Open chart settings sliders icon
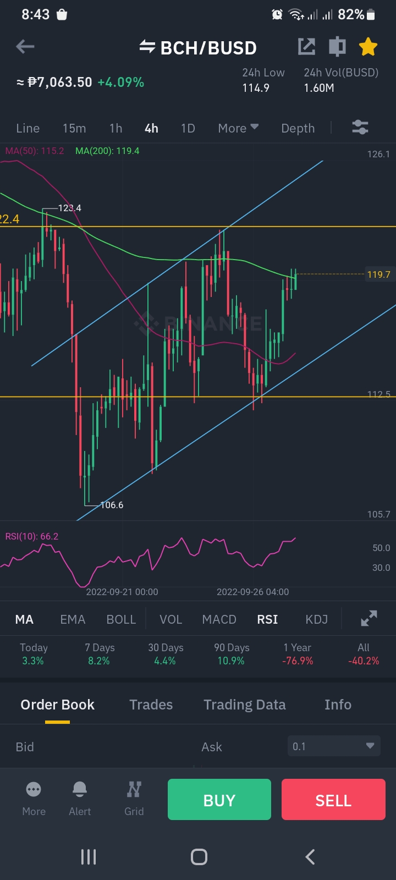Image resolution: width=396 pixels, height=880 pixels. coord(360,128)
